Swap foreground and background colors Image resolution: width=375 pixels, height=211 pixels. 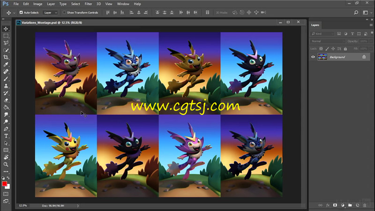tap(8, 178)
